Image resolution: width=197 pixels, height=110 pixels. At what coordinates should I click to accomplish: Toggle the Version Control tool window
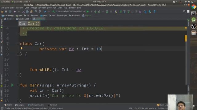tap(36, 105)
